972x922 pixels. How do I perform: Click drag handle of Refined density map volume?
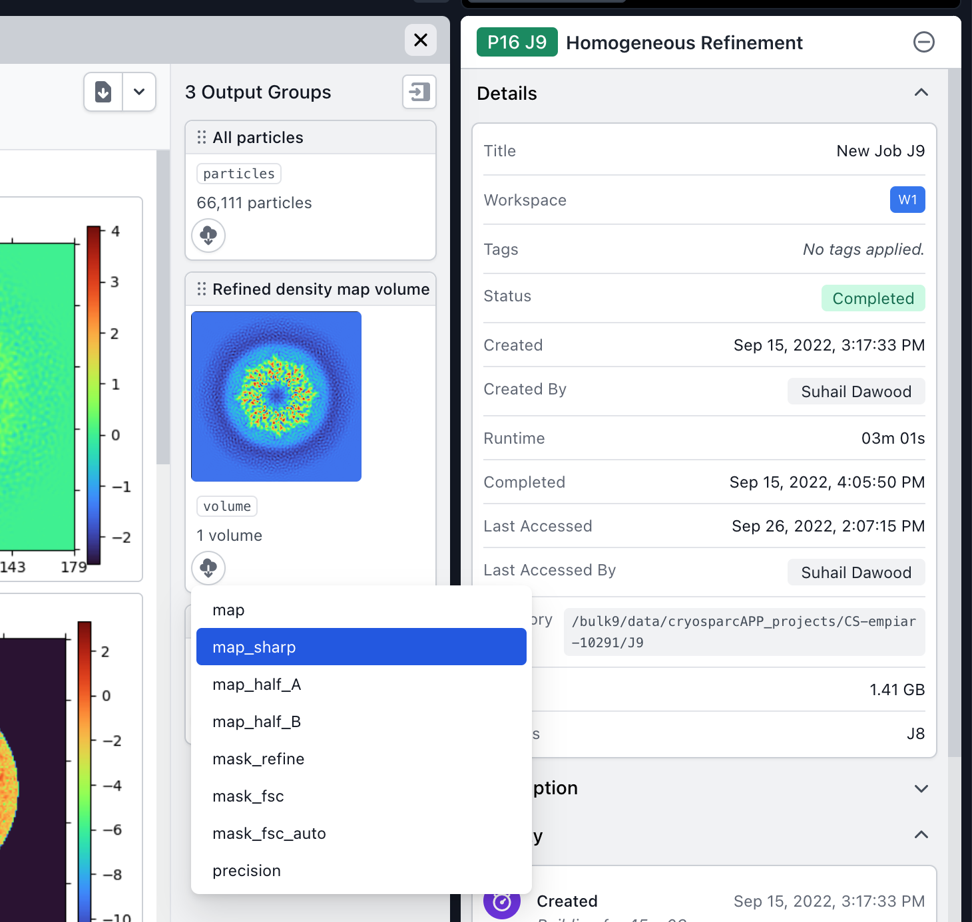pyautogui.click(x=202, y=289)
